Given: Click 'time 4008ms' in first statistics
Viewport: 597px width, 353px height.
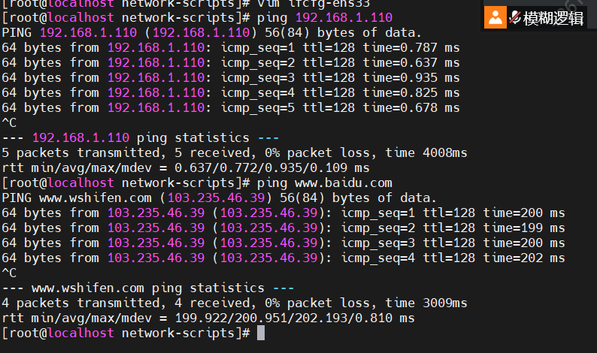Looking at the screenshot, I should pyautogui.click(x=426, y=153).
